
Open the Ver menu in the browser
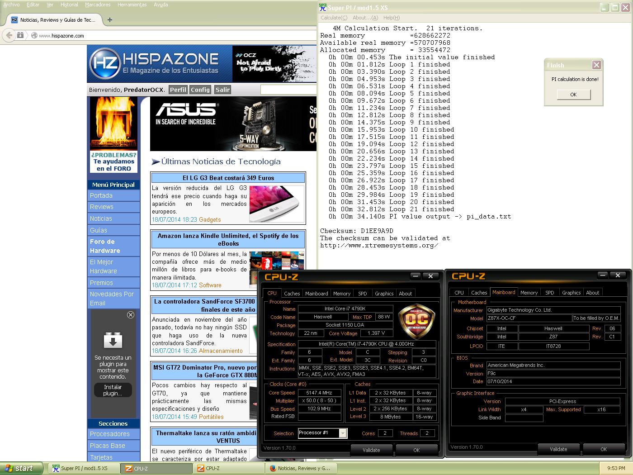pyautogui.click(x=50, y=5)
